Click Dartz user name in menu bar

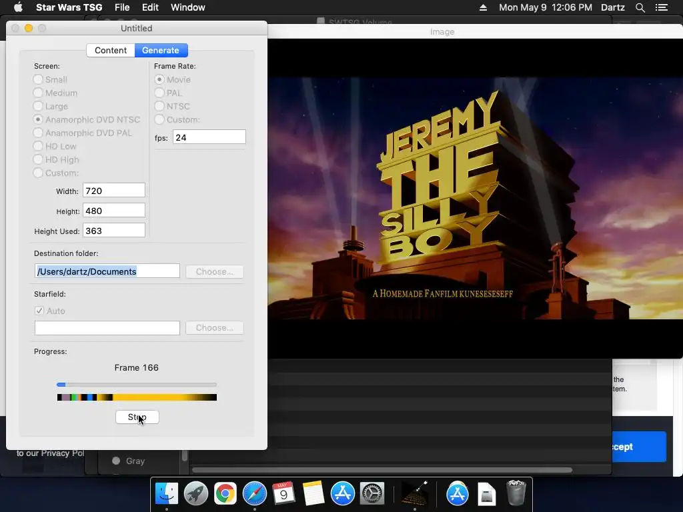point(612,7)
